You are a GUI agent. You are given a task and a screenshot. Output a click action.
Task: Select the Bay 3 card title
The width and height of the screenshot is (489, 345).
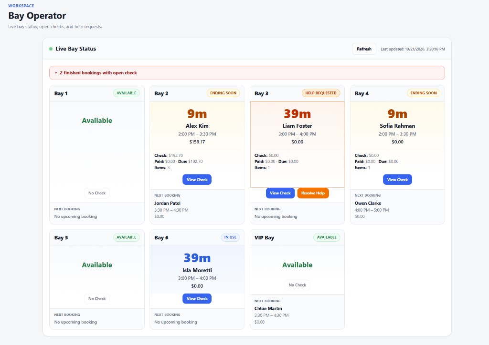[x=261, y=93]
